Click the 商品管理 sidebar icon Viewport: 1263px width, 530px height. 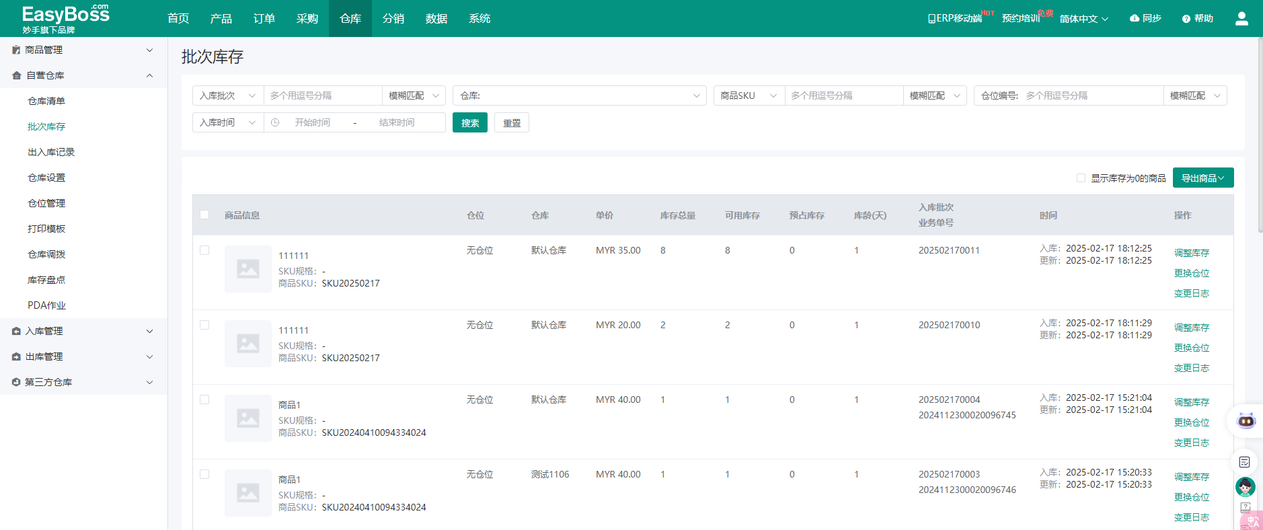tap(16, 50)
